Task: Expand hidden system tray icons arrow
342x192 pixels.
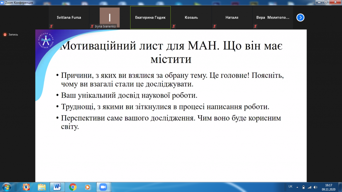Action: pyautogui.click(x=297, y=187)
